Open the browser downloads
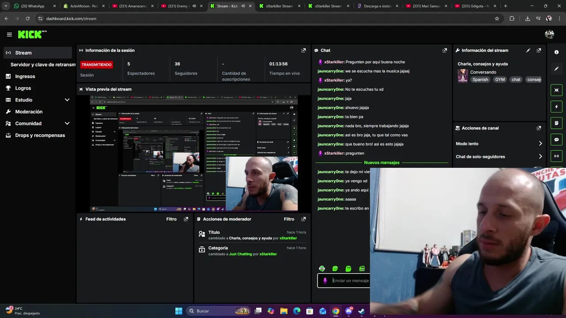566x318 pixels. tap(528, 19)
